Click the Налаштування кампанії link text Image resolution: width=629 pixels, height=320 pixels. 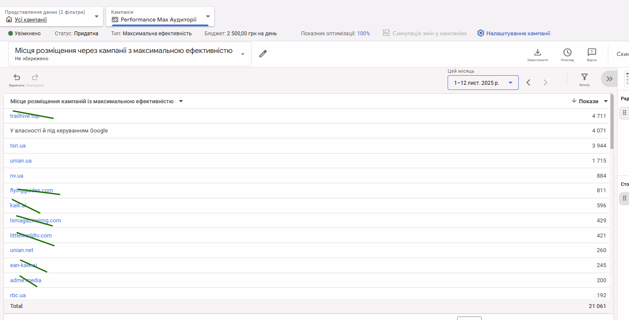pyautogui.click(x=518, y=34)
